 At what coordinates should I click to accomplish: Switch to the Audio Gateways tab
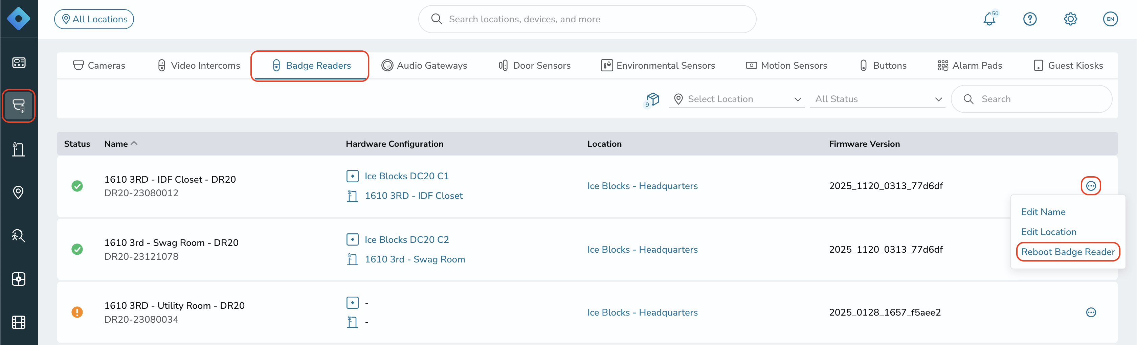point(424,65)
